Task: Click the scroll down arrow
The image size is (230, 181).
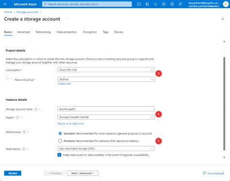Action: click(224, 157)
